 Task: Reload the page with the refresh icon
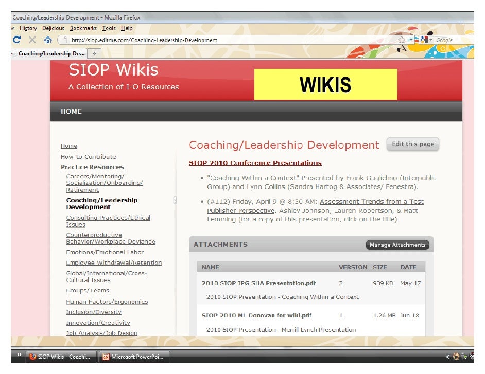point(16,40)
